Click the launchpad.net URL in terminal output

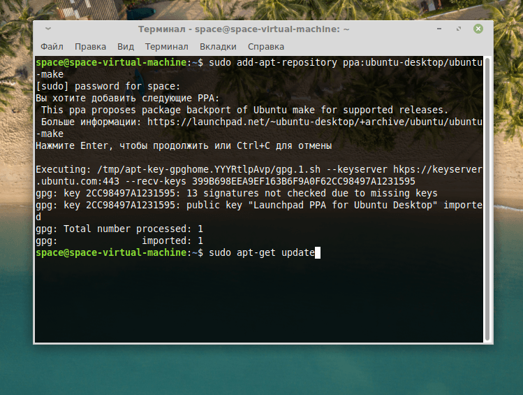point(315,122)
